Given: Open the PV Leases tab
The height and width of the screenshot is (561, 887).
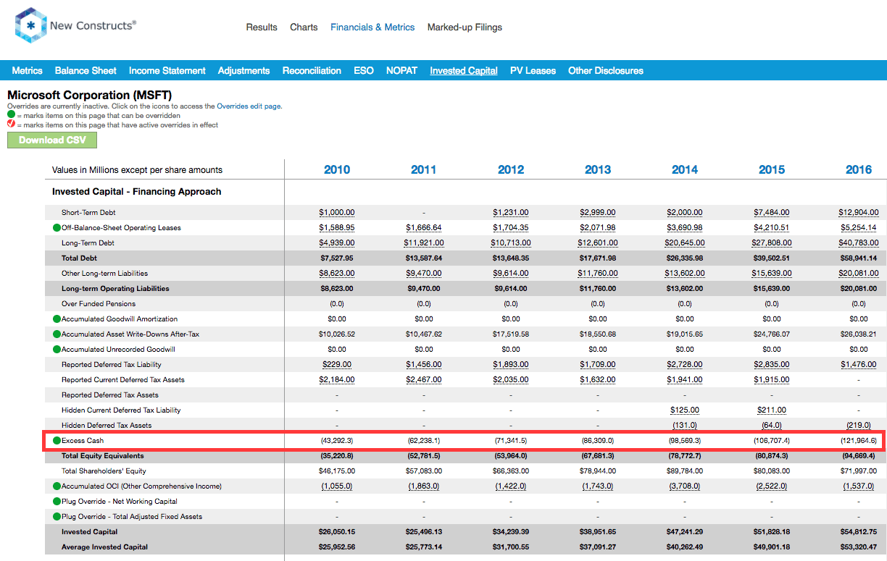Looking at the screenshot, I should [533, 70].
